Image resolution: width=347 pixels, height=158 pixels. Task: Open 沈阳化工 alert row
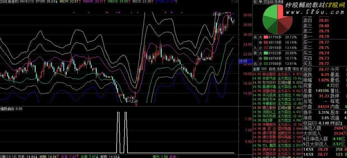(x=277, y=112)
